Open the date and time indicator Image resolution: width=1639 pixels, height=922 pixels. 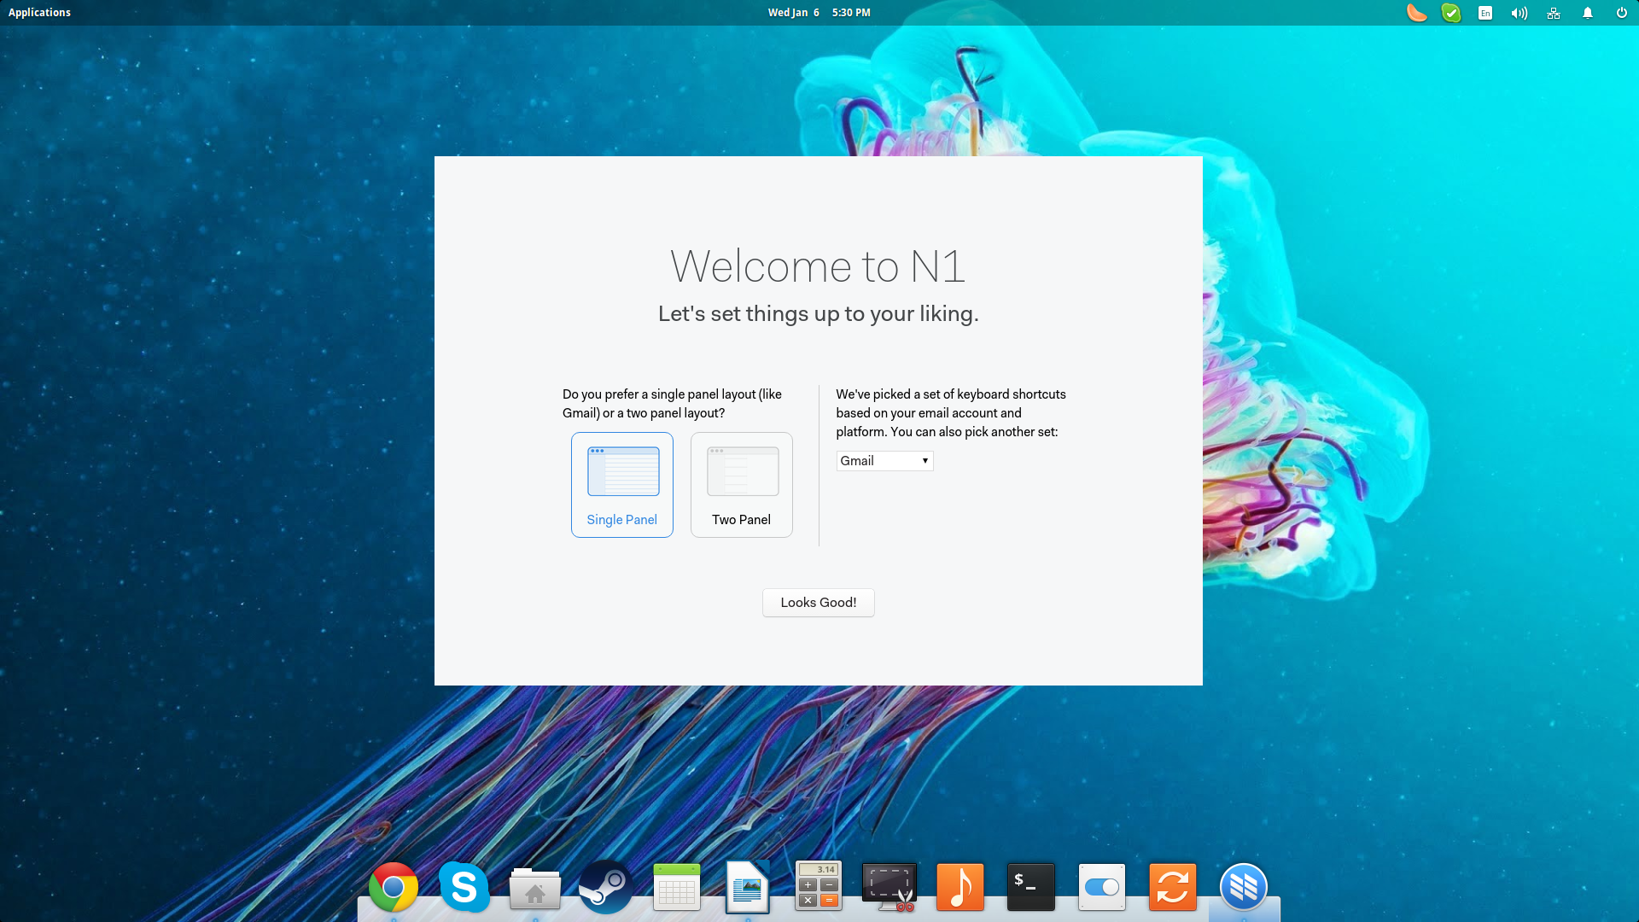819,13
